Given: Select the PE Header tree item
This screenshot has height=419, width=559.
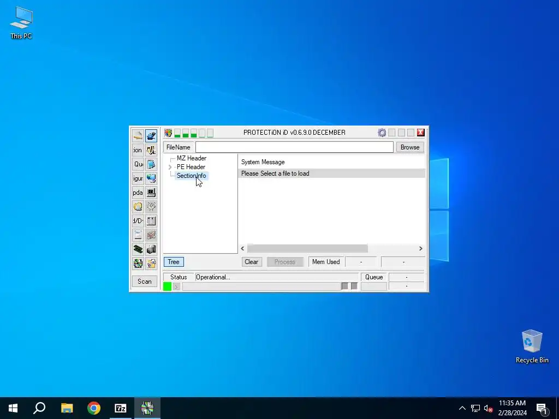Looking at the screenshot, I should [x=191, y=167].
